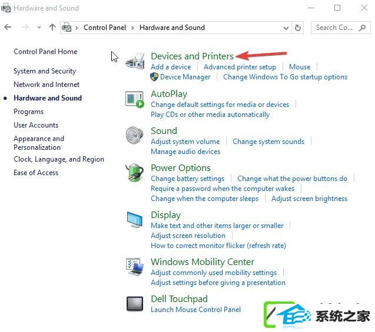Image resolution: width=375 pixels, height=332 pixels.
Task: Click the AutoPlay category icon
Action: tap(135, 99)
